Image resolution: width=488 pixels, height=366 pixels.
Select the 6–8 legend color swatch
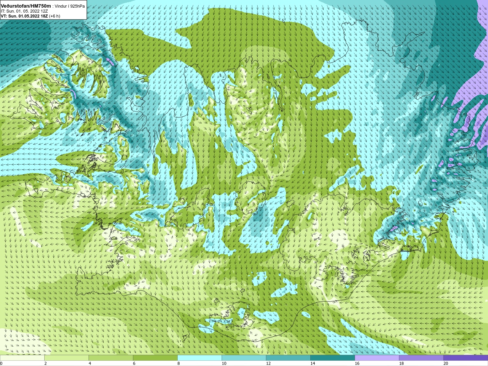tap(155, 358)
